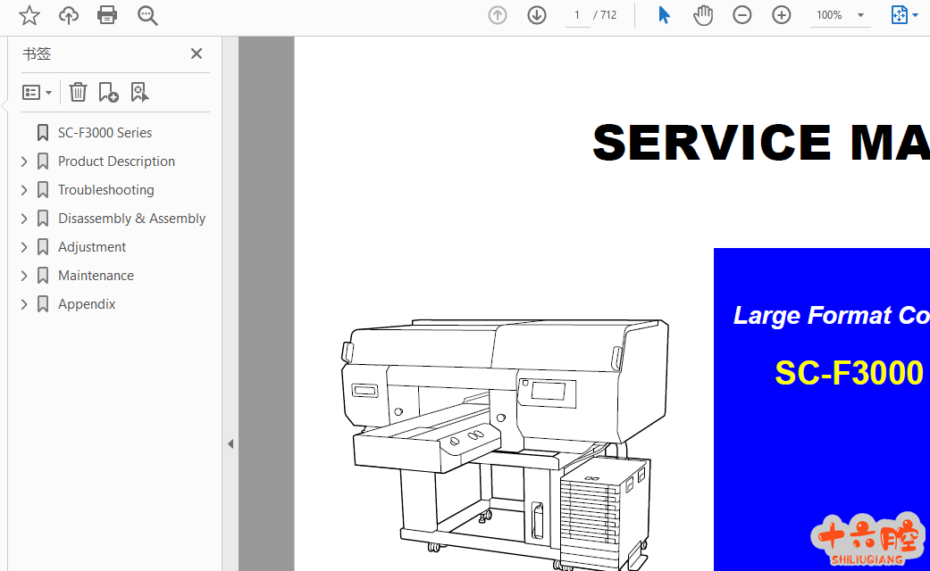Open bookmark options list dropdown
Viewport: 930px width, 571px height.
coord(37,92)
